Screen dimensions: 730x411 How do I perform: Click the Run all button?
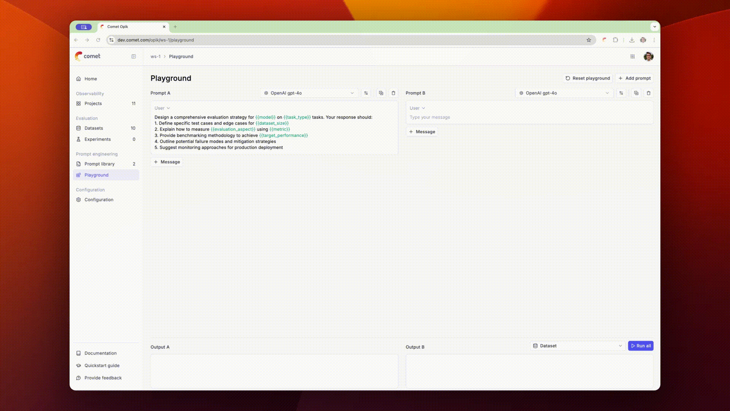(641, 346)
